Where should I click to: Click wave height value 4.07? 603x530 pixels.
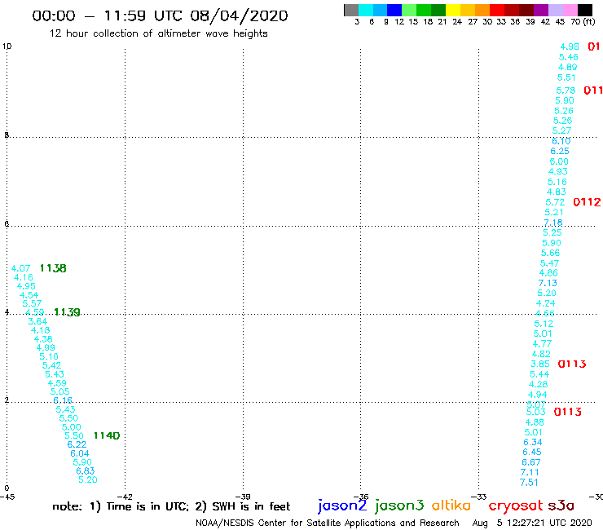(x=20, y=268)
